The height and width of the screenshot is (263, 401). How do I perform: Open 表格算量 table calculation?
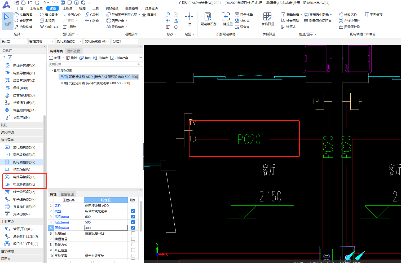pyautogui.click(x=268, y=19)
